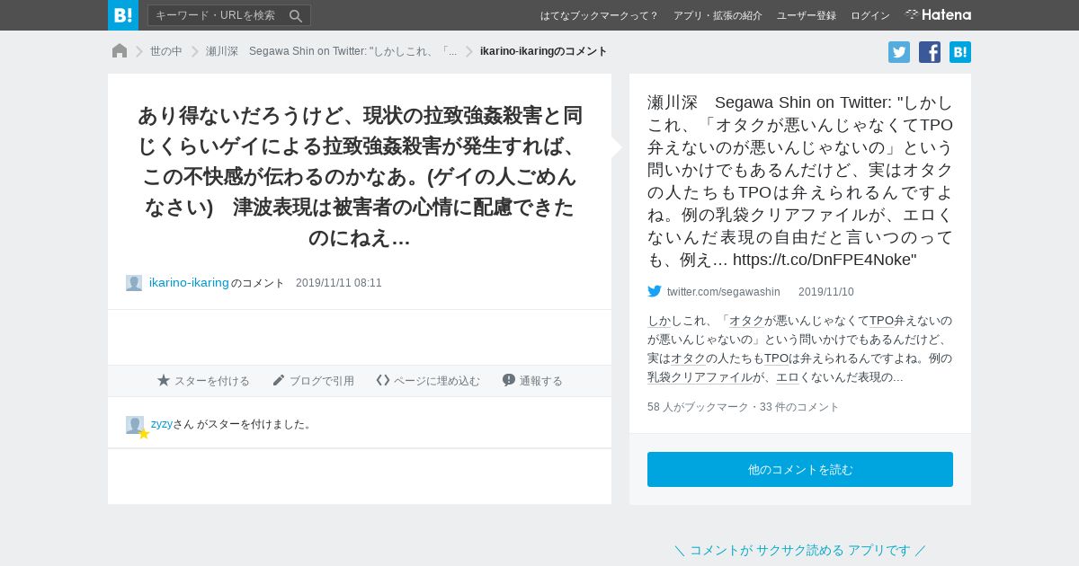Image resolution: width=1079 pixels, height=566 pixels.
Task: Open twitter.com/segawashin source link
Action: 724,292
